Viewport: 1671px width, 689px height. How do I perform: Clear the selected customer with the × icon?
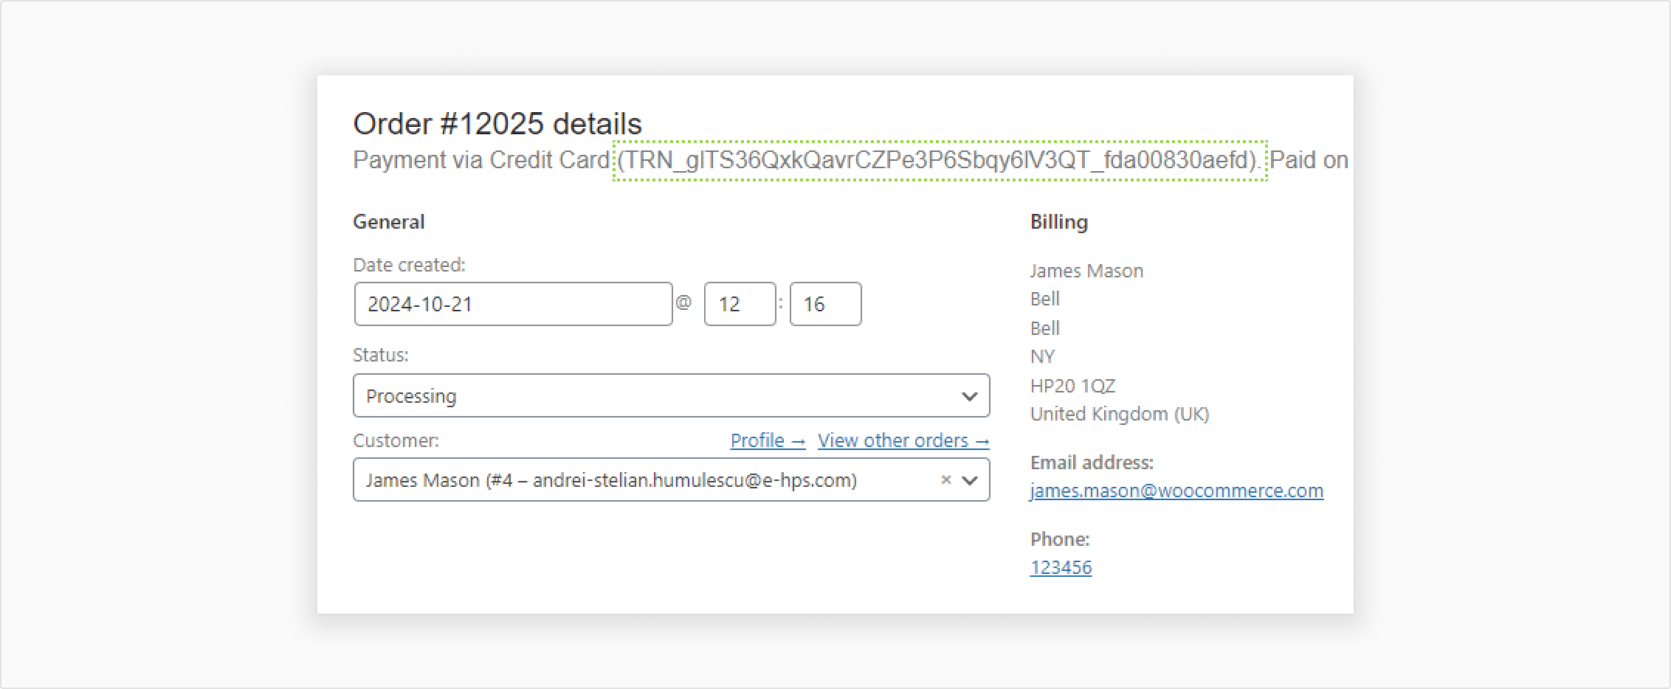945,479
